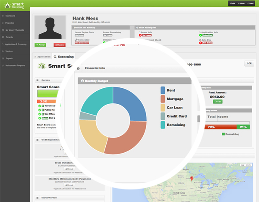Open Profile in the top bar
The width and height of the screenshot is (259, 202).
click(x=232, y=3)
